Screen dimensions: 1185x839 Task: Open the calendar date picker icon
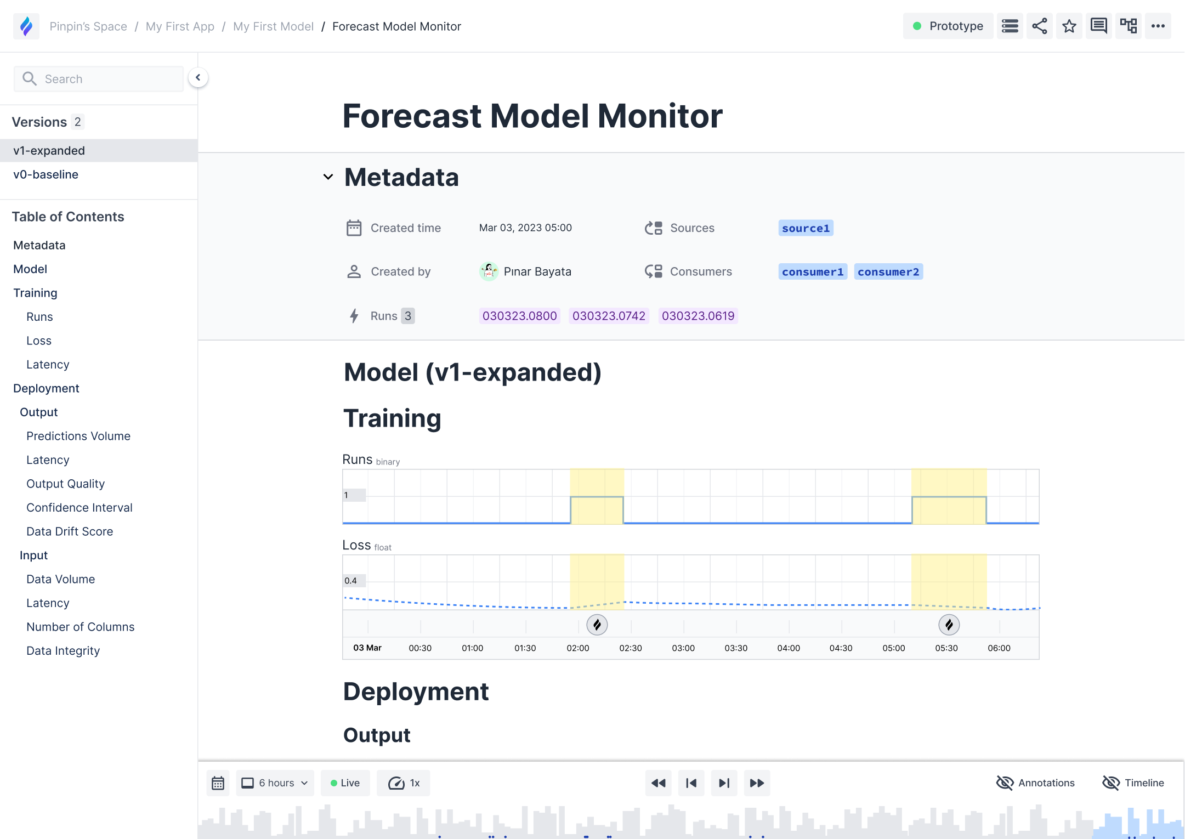(218, 783)
